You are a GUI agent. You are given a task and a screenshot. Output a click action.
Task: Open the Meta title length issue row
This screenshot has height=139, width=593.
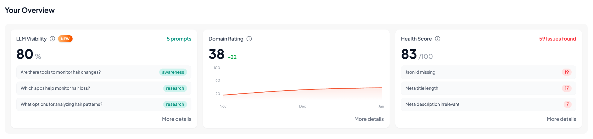coord(422,88)
